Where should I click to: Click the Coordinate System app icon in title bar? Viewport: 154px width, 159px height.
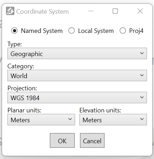(10, 11)
